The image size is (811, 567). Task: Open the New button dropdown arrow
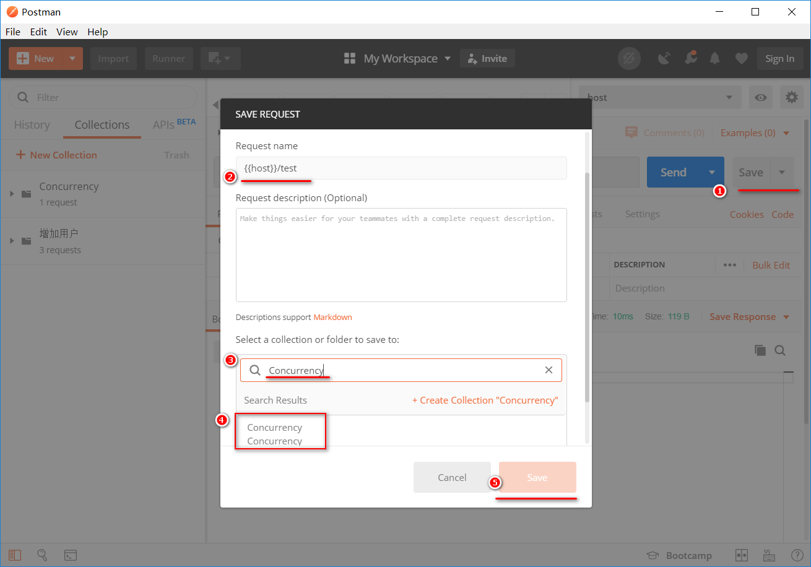coord(72,58)
